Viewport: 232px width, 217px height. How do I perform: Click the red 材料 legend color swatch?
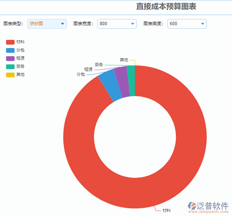pos(10,42)
